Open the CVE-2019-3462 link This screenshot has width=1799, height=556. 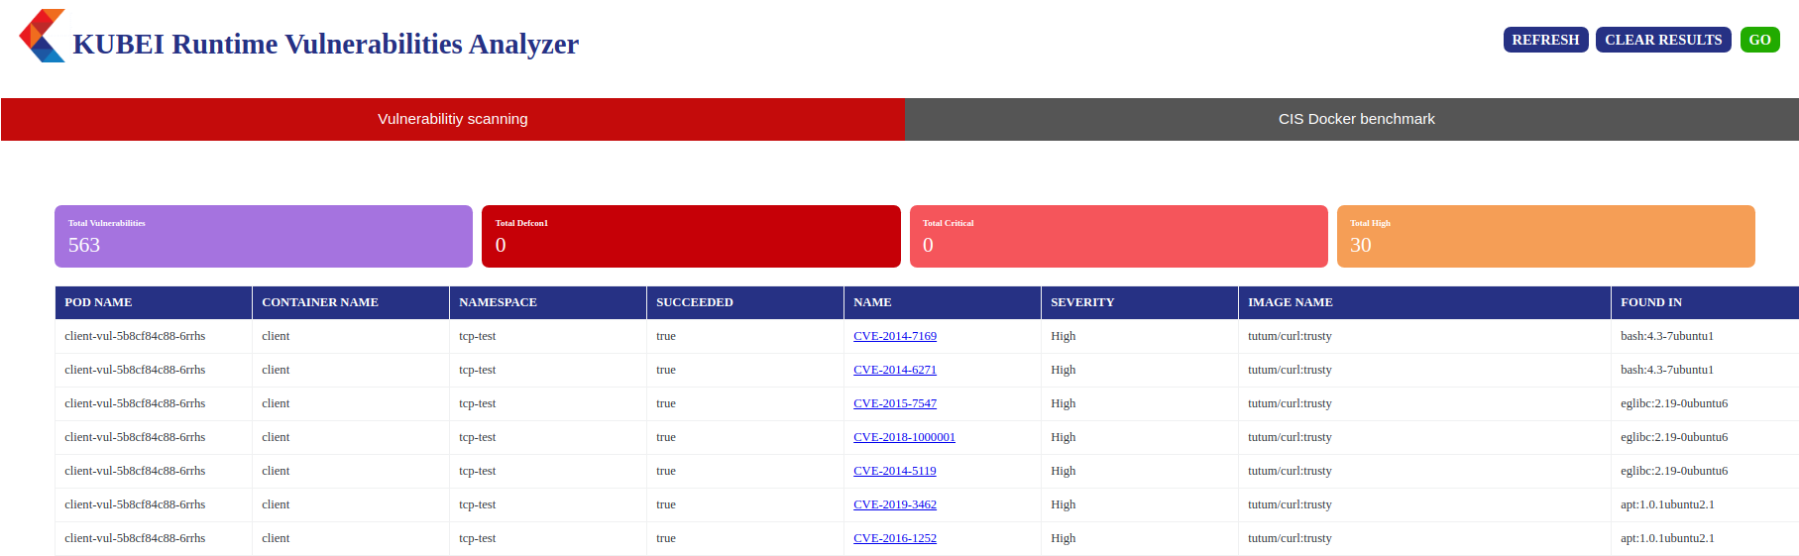coord(895,504)
